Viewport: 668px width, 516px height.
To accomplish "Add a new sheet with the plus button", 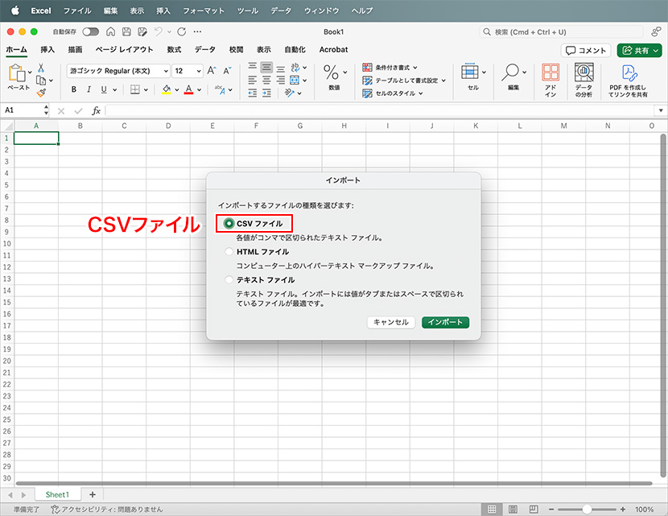I will 93,494.
